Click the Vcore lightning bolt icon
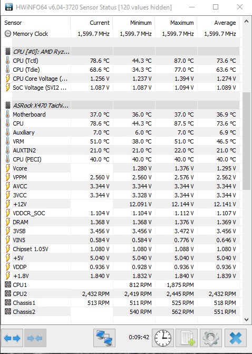 tap(8, 168)
